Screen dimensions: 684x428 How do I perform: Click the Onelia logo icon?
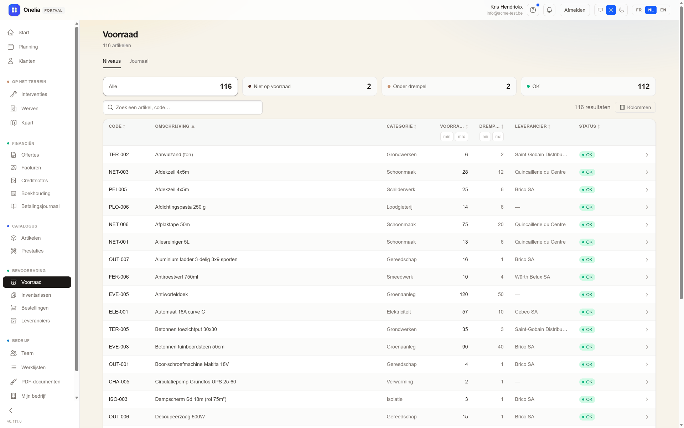[14, 10]
